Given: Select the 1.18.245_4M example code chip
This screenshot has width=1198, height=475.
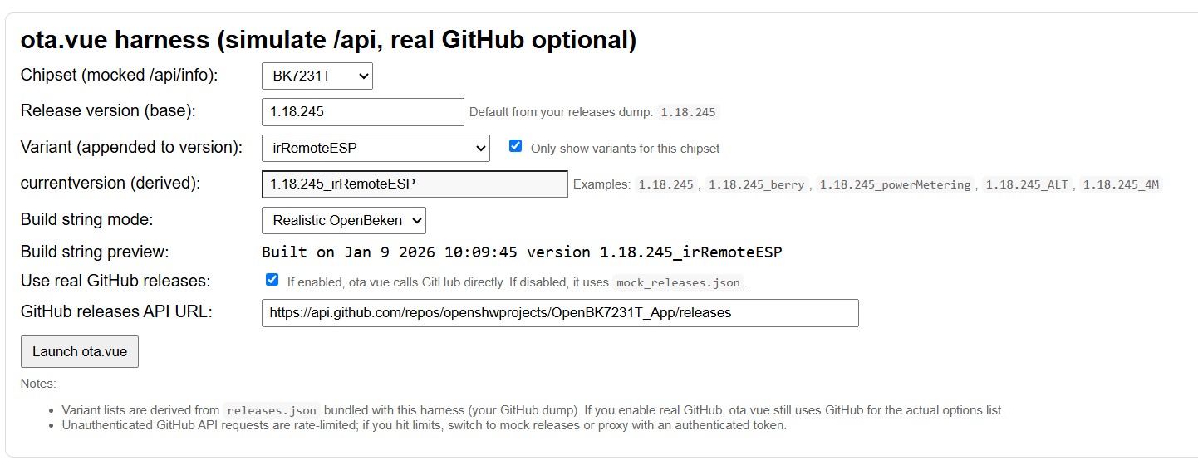Looking at the screenshot, I should 1120,185.
